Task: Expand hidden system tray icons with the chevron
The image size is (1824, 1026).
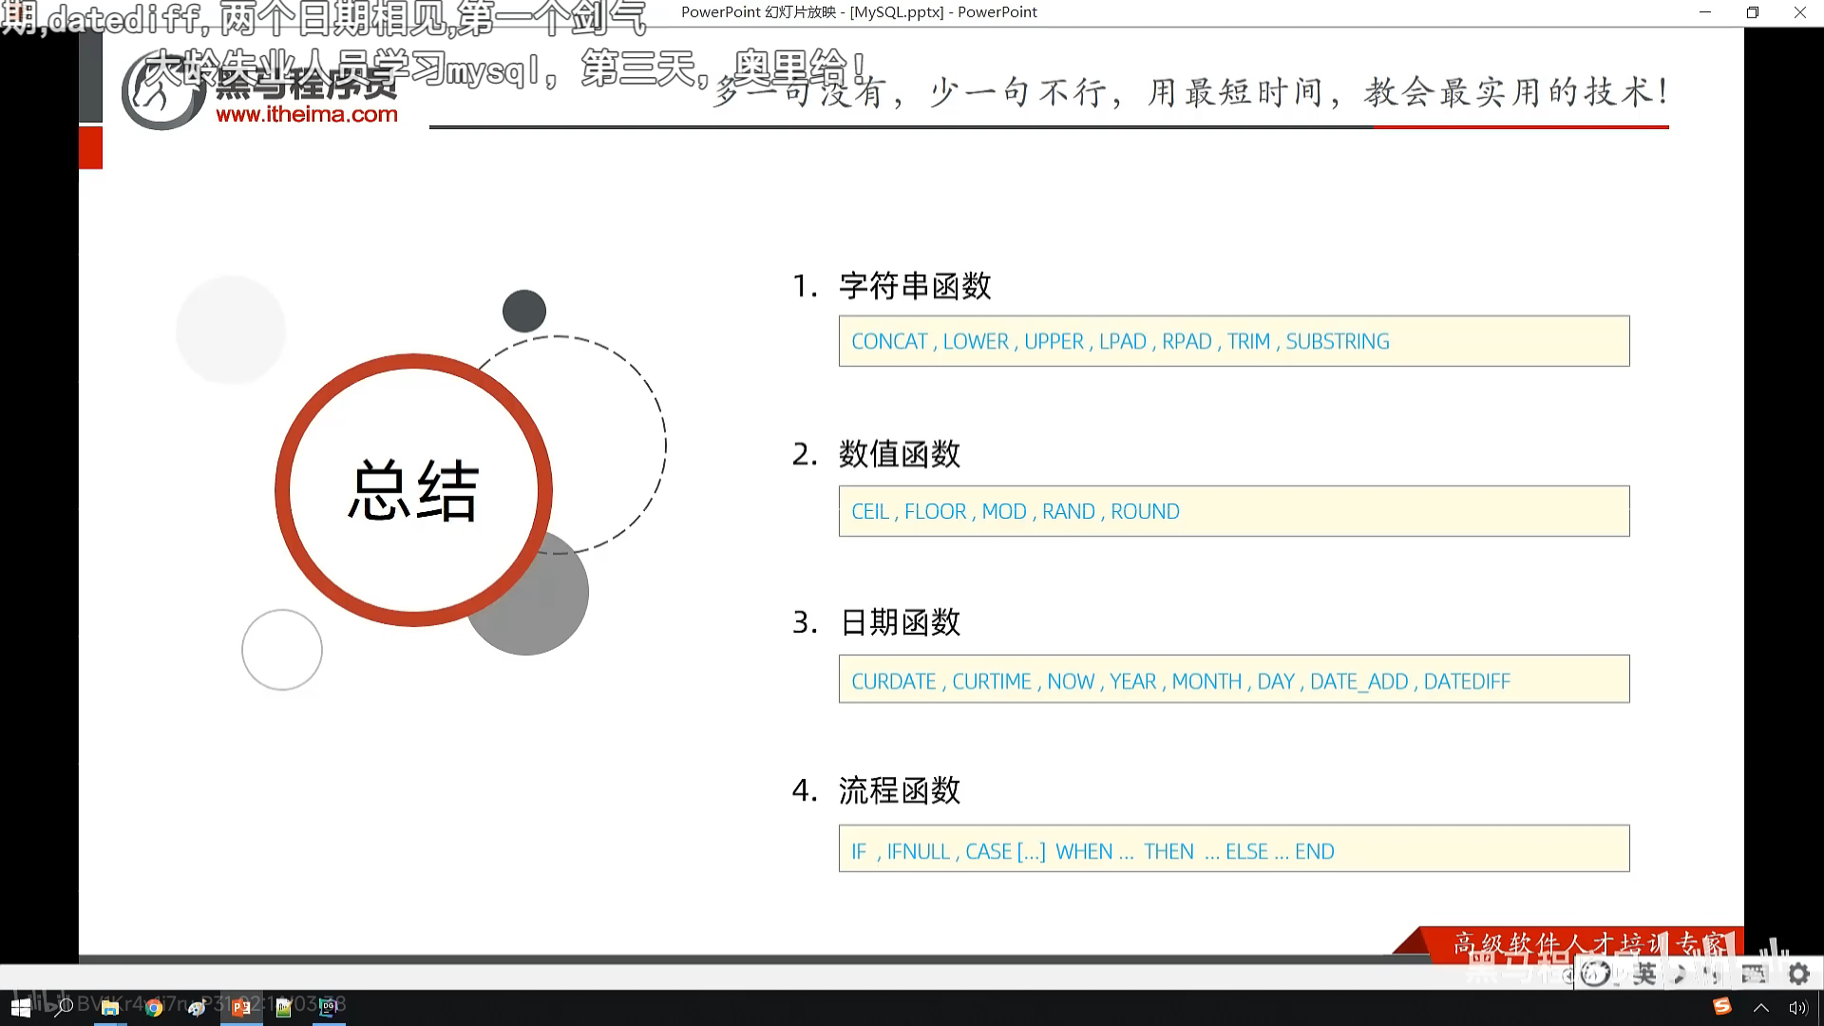Action: tap(1762, 1009)
